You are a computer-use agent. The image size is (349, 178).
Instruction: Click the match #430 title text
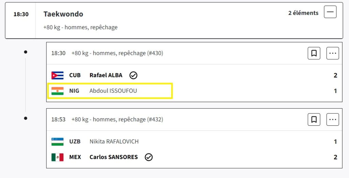click(117, 53)
